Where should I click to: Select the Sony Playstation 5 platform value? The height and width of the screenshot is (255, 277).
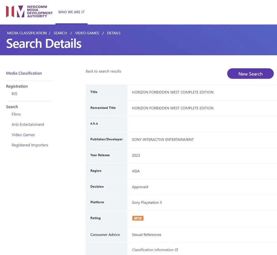pos(147,203)
